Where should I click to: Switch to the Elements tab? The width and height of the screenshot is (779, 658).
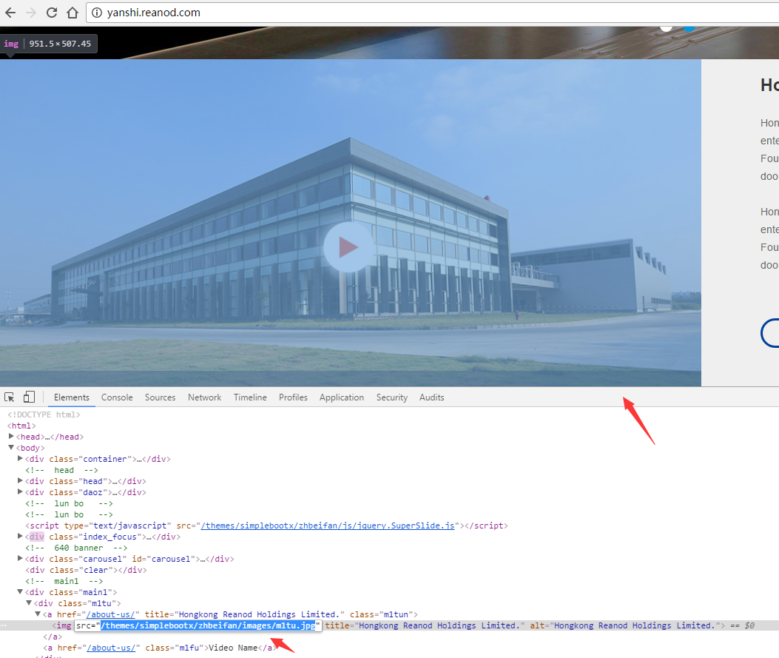click(x=72, y=397)
